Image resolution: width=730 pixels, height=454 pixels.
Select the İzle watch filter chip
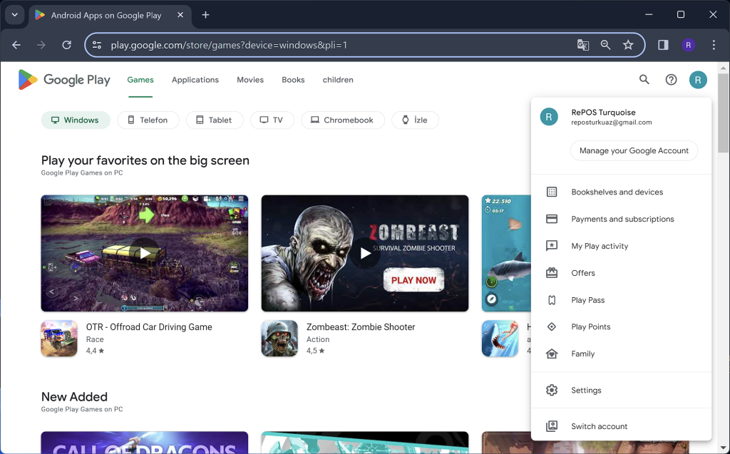pos(415,120)
